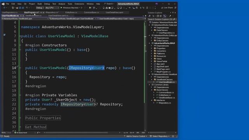Click the Search box in title bar

(109, 3)
